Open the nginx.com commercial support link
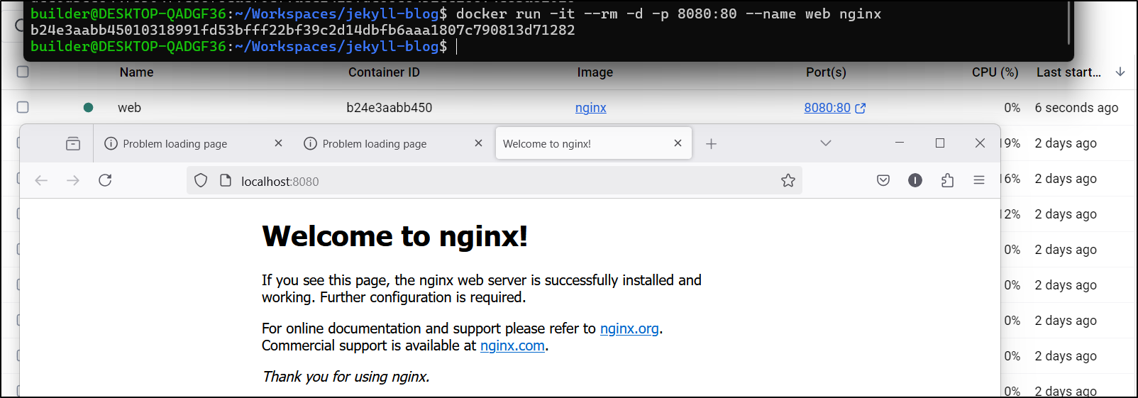 click(x=512, y=346)
